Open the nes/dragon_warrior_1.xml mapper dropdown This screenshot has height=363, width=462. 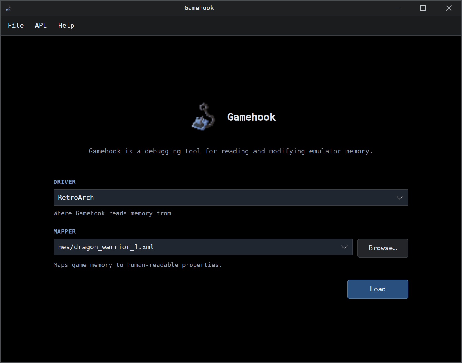point(203,247)
